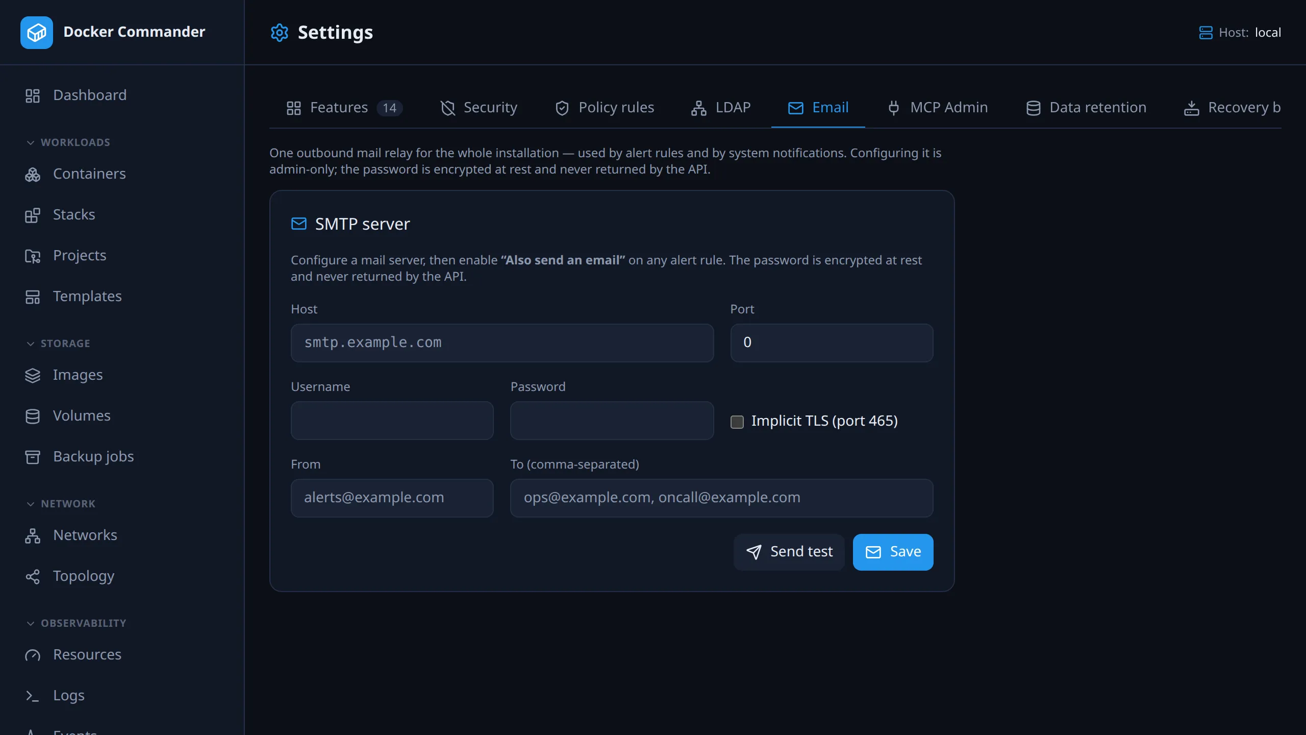Open the Logs terminal icon
The image size is (1306, 735).
(33, 696)
